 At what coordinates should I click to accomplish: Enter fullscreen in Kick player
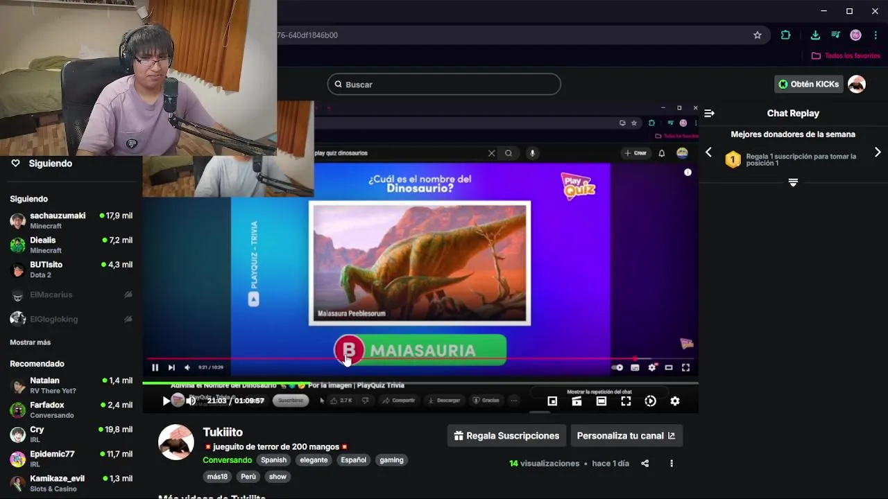626,401
